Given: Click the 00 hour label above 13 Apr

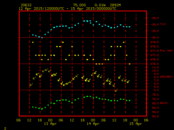Looking at the screenshot, I should [x=50, y=120].
